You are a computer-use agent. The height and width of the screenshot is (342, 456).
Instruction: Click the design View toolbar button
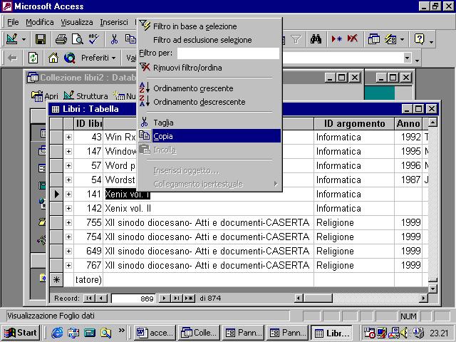[x=12, y=39]
